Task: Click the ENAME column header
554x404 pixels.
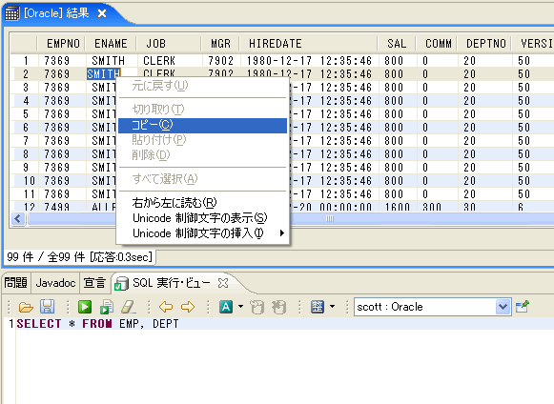Action: [x=111, y=44]
